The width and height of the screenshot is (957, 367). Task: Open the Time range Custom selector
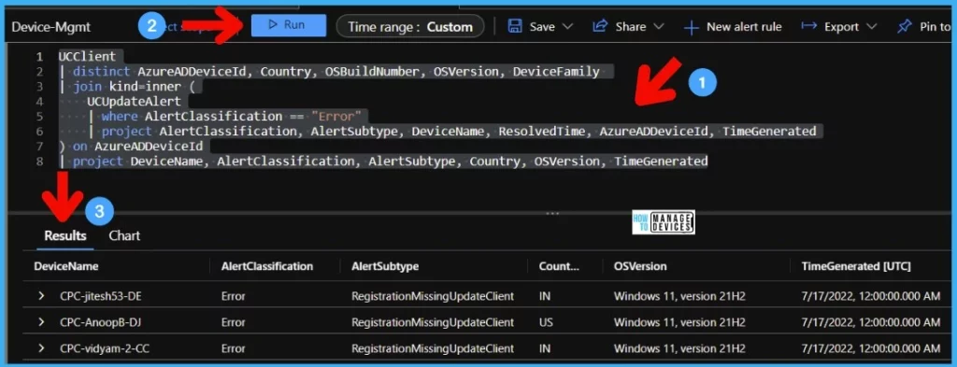410,26
